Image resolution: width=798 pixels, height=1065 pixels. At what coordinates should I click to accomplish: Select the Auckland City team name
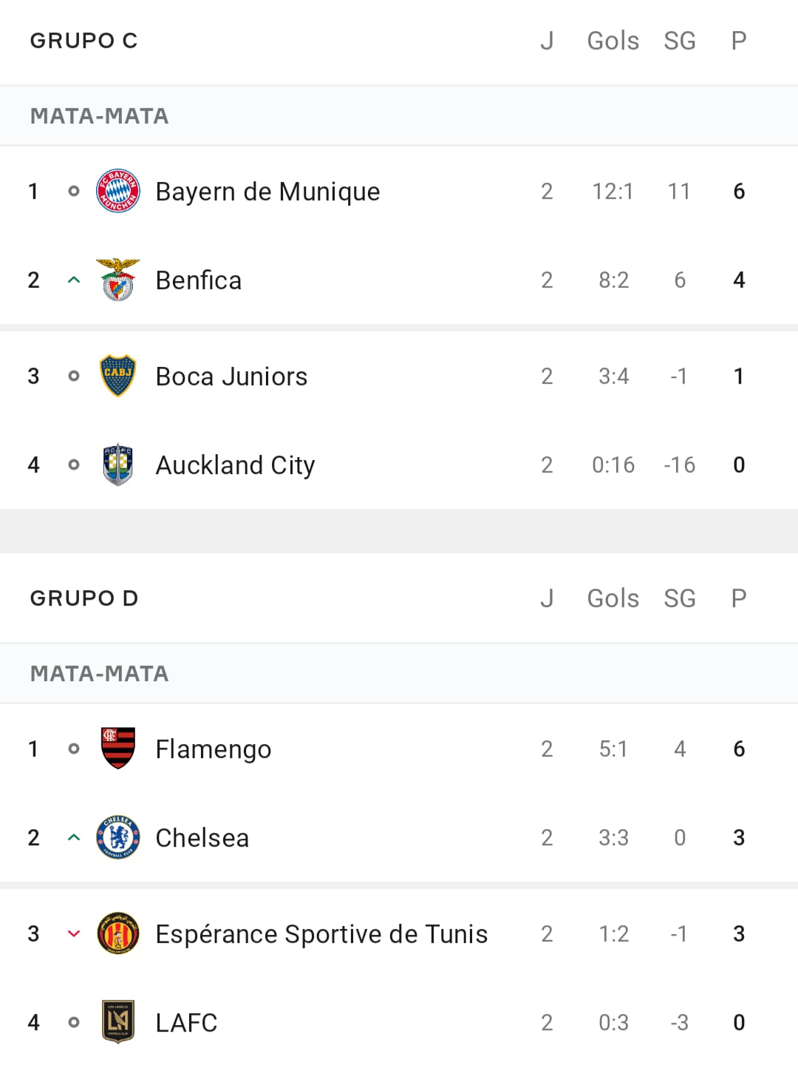[235, 465]
